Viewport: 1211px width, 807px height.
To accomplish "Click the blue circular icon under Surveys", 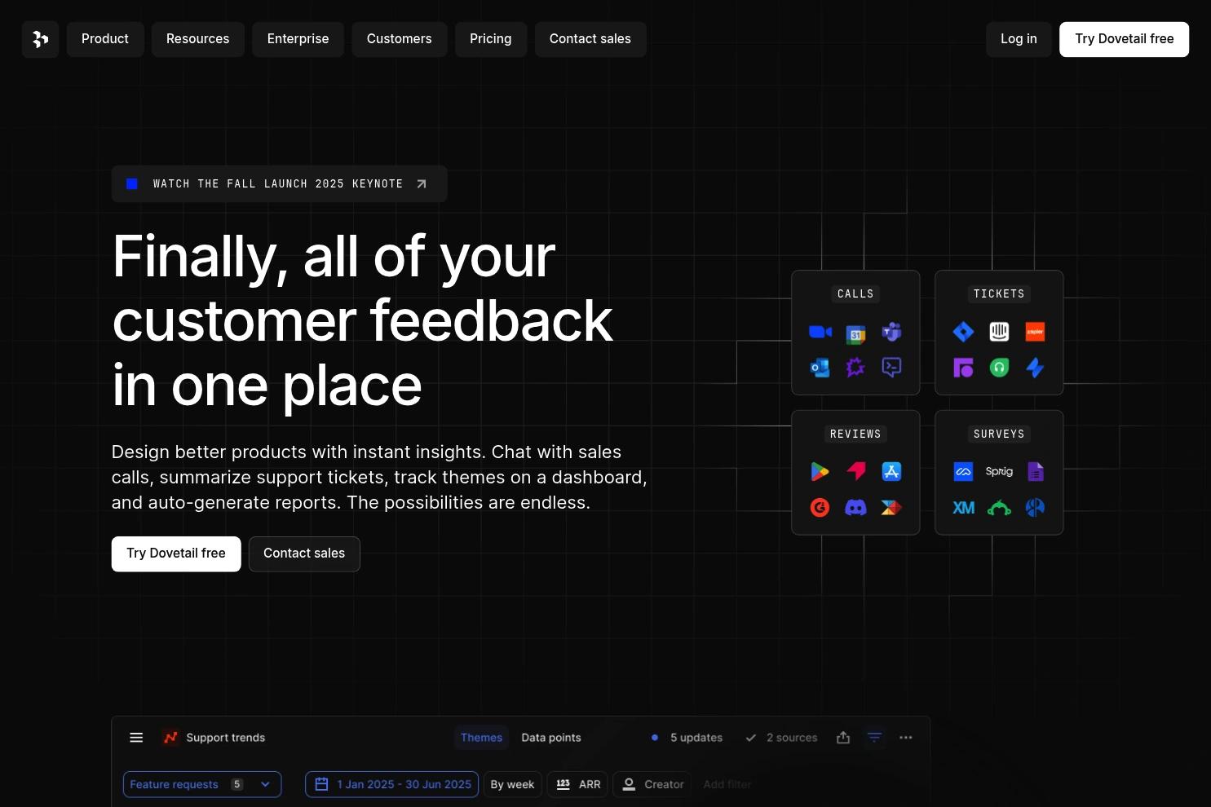I will point(1035,508).
